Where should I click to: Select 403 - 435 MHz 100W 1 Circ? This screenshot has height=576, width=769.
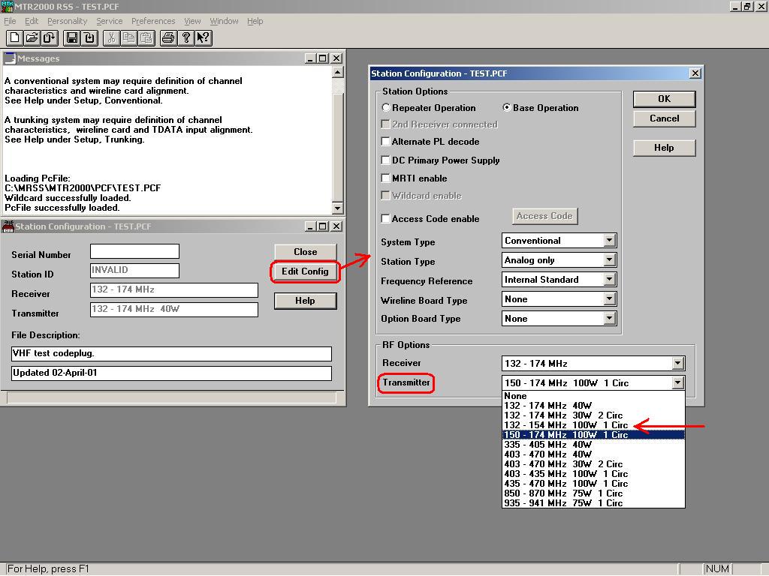pos(593,474)
